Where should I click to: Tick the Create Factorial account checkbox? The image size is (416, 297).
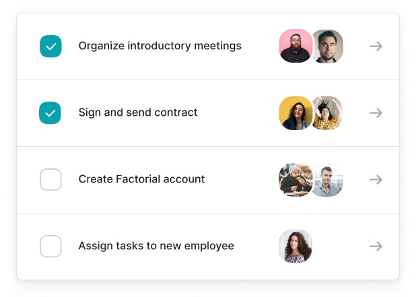(50, 180)
